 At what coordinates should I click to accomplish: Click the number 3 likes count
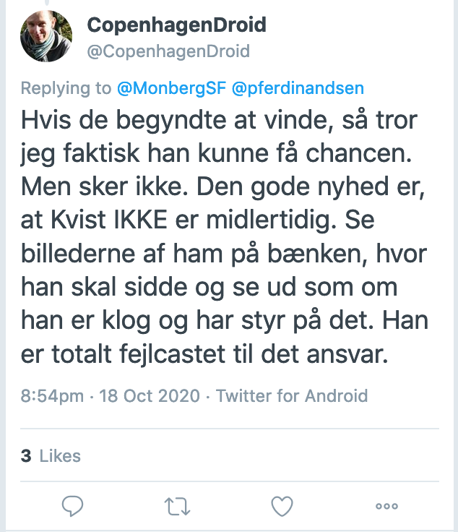[x=26, y=456]
